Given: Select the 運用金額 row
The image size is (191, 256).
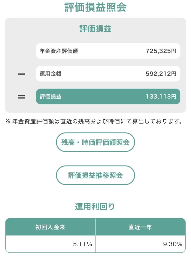Looking at the screenshot, I should tap(108, 74).
